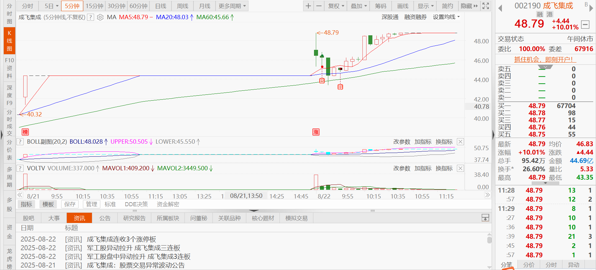Click second B buy marker on chart

pos(340,87)
